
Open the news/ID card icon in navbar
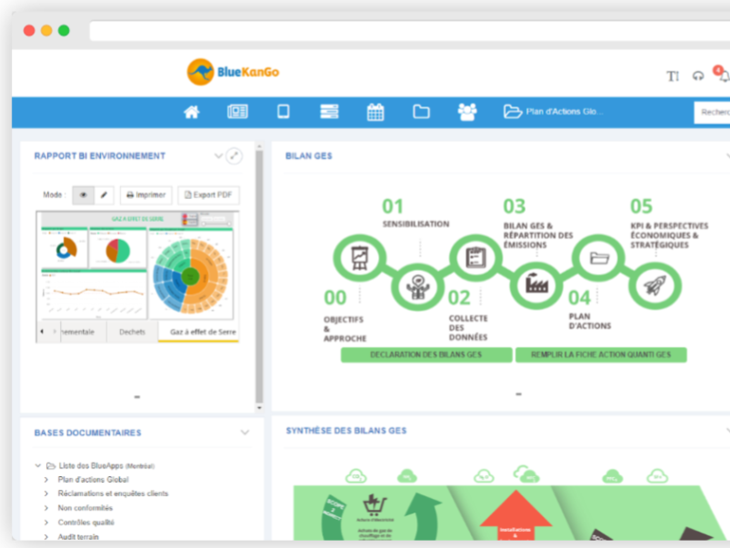pos(237,112)
